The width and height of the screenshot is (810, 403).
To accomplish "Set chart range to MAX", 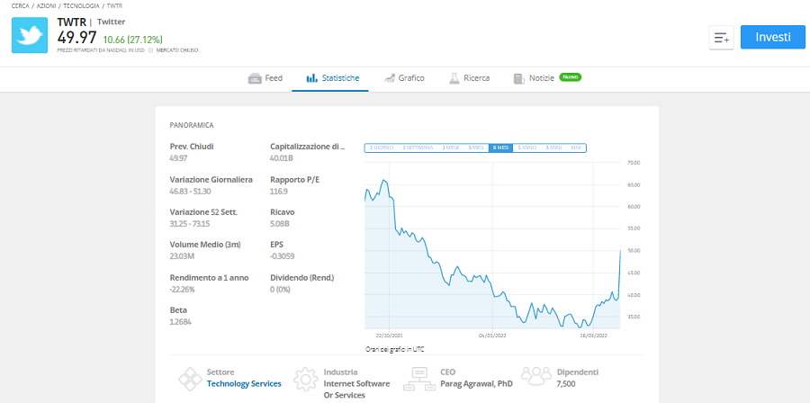I will pyautogui.click(x=576, y=148).
